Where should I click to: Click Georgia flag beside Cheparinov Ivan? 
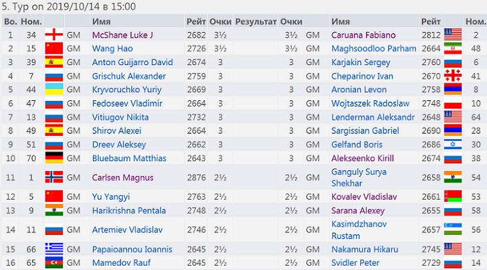pyautogui.click(x=453, y=76)
